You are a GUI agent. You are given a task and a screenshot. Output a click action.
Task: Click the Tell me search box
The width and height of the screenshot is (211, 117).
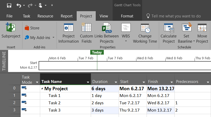[x=176, y=16]
